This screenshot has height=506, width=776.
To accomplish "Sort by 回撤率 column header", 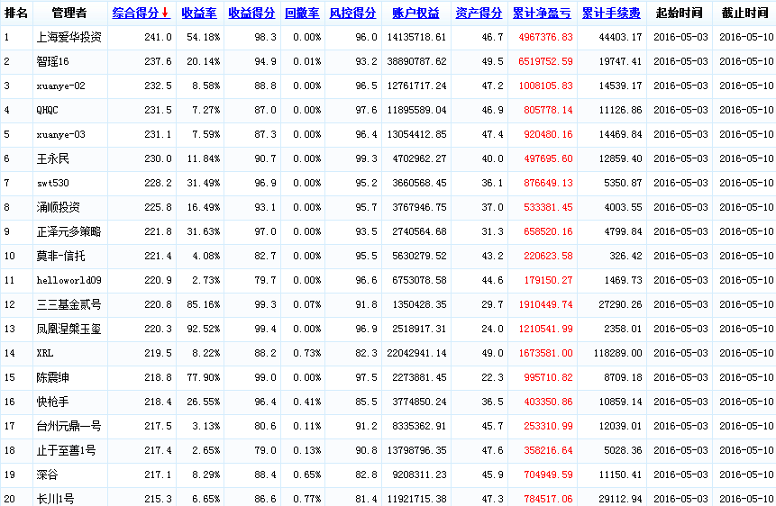I will click(x=302, y=14).
